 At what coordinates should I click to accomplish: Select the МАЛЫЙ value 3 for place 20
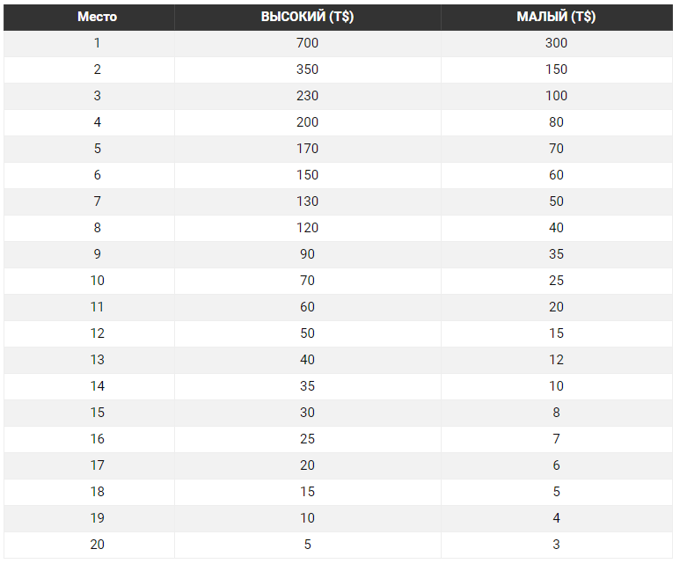point(556,545)
